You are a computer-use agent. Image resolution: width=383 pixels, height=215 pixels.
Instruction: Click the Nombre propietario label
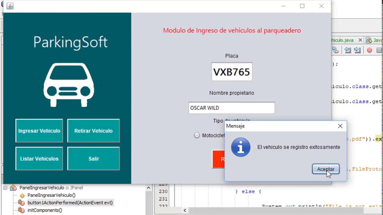232,93
